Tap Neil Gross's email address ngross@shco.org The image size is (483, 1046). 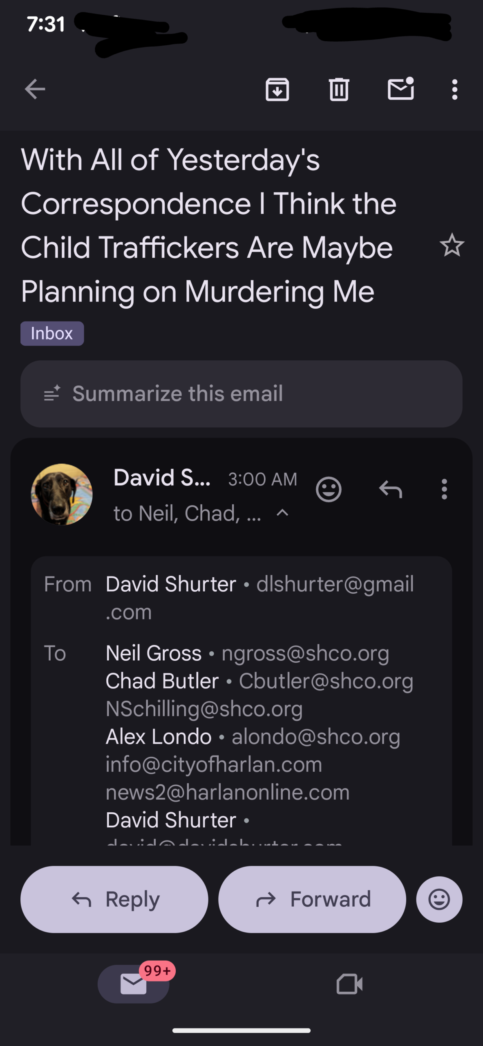point(305,653)
